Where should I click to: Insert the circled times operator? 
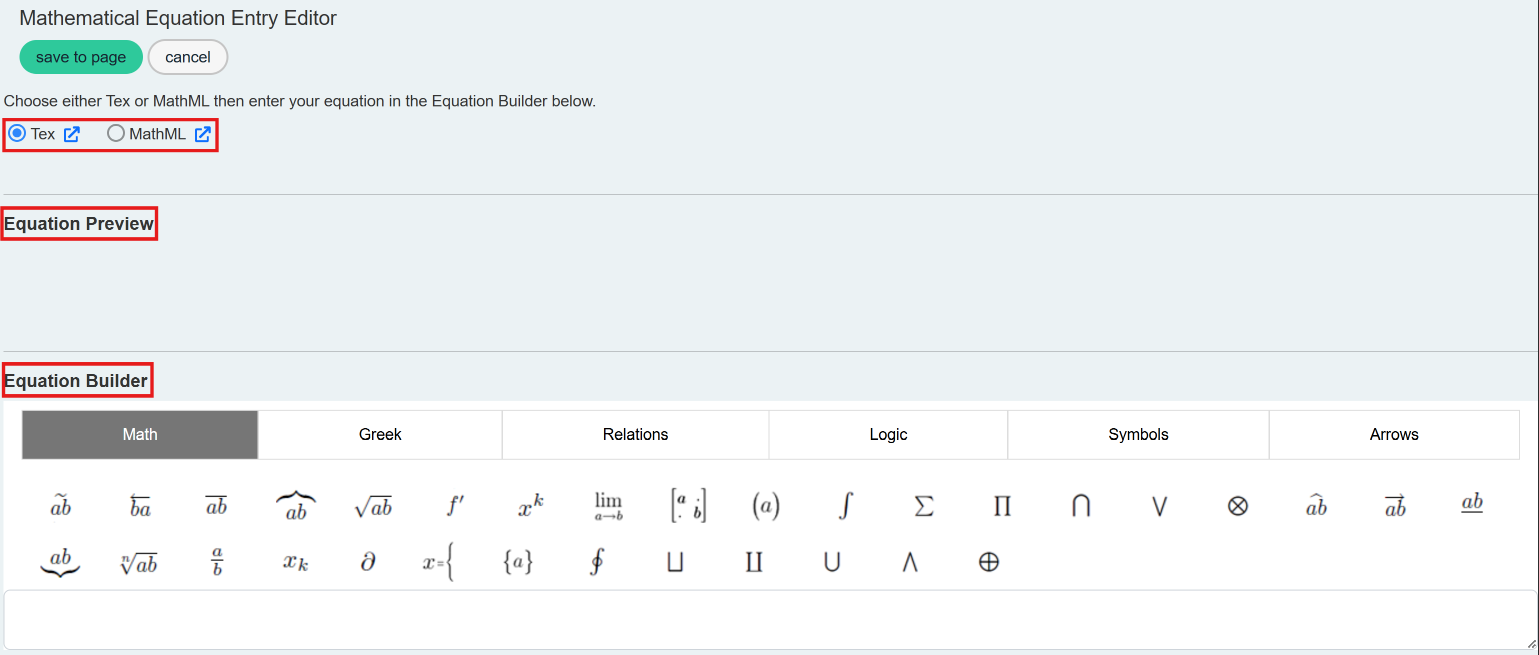1237,506
